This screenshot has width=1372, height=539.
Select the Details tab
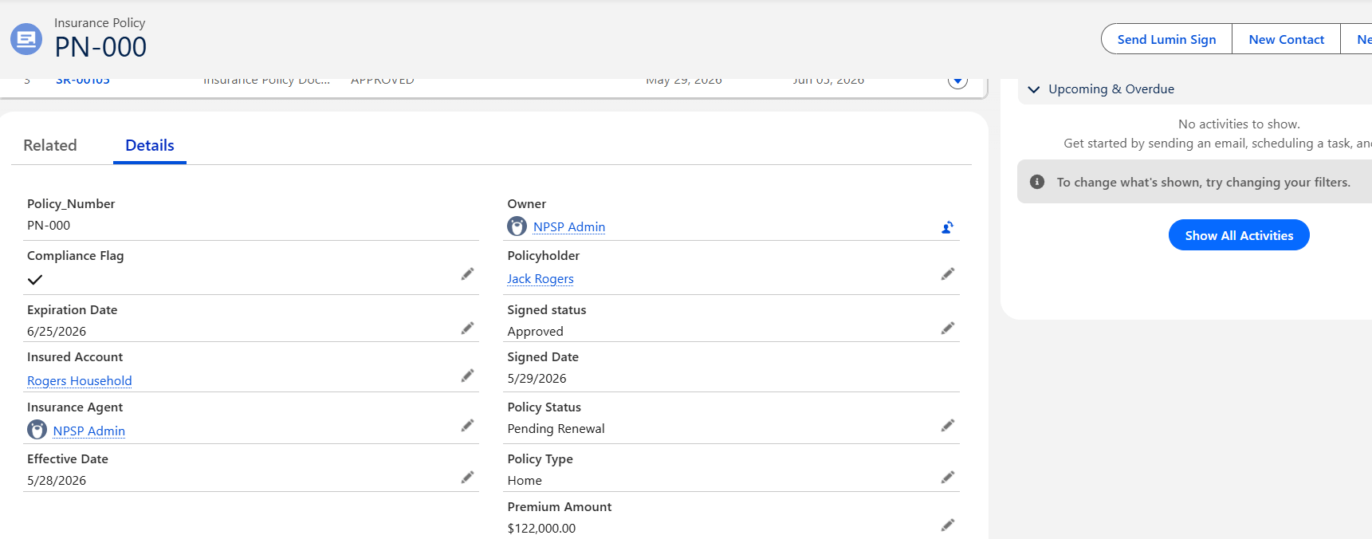point(150,145)
